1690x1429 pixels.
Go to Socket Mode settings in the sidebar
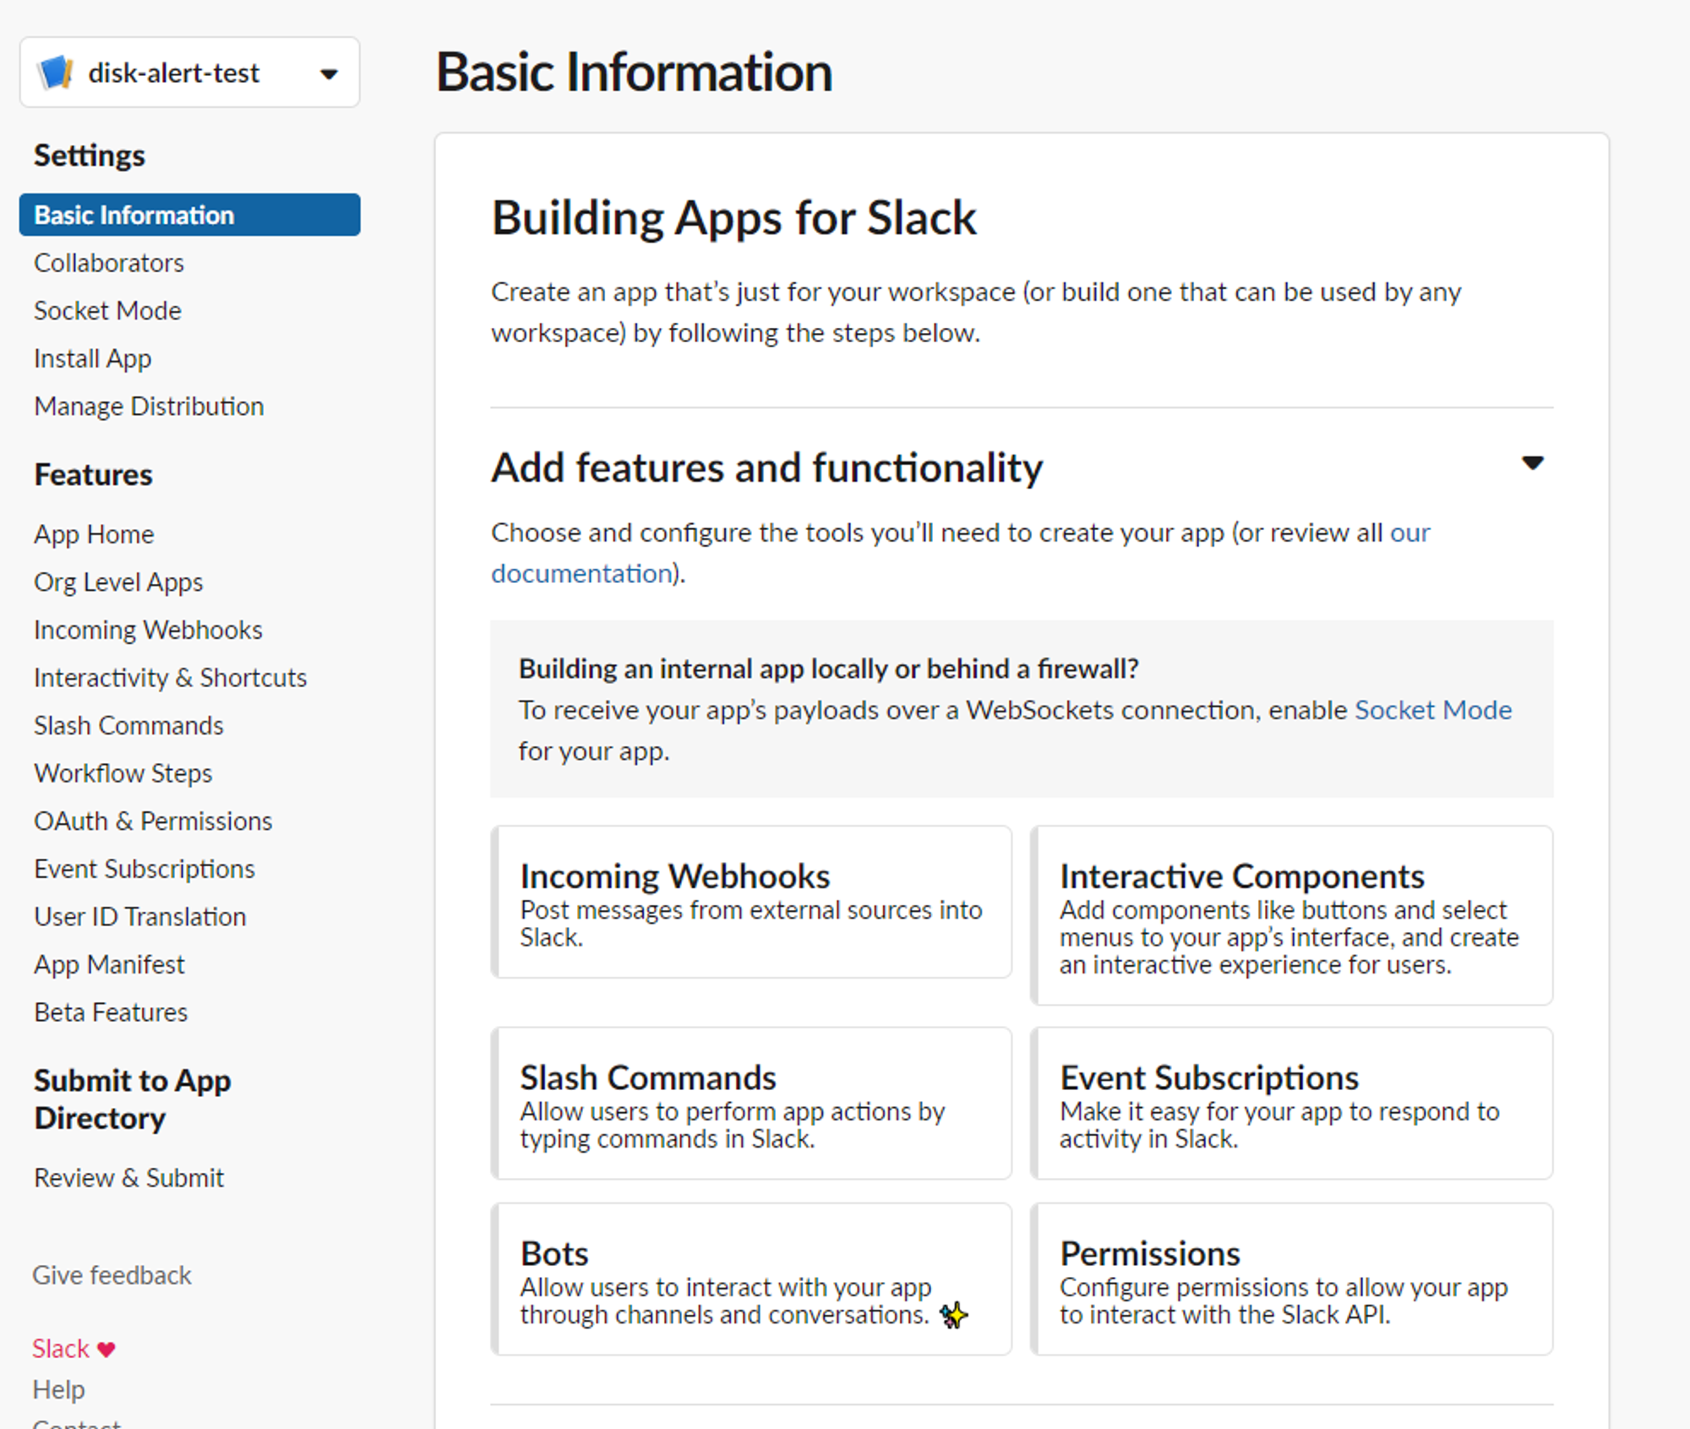[107, 311]
